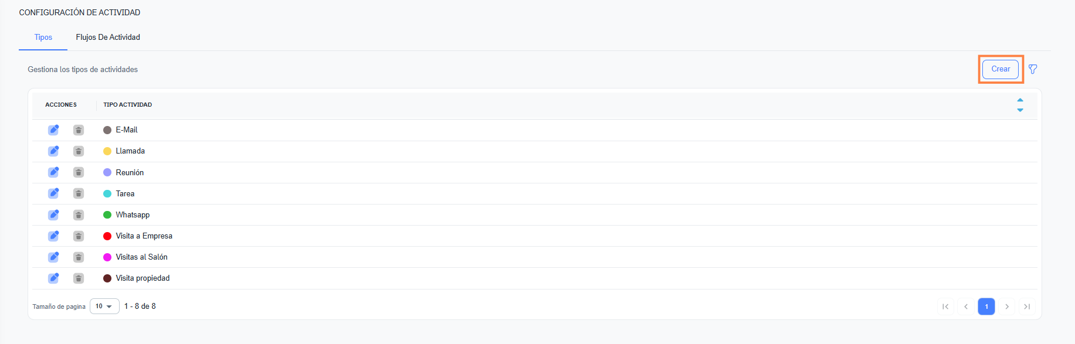Go to the next page

tap(1007, 306)
